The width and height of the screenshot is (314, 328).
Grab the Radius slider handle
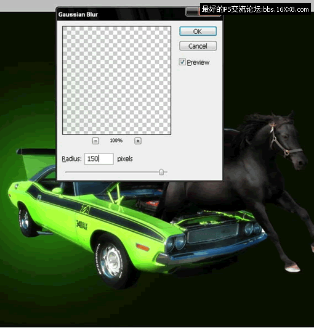(x=161, y=172)
